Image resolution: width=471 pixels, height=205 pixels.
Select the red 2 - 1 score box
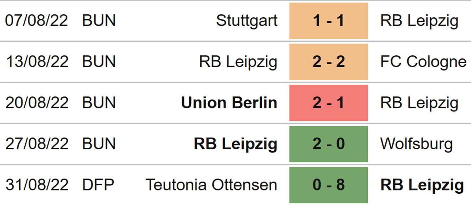[x=328, y=103]
